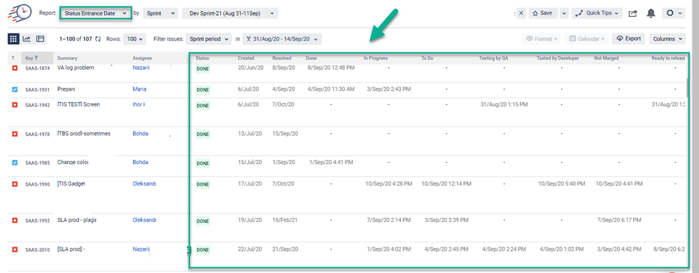Image resolution: width=699 pixels, height=273 pixels.
Task: Click the bug type icon for SAAS-1992
Action: (x=14, y=221)
